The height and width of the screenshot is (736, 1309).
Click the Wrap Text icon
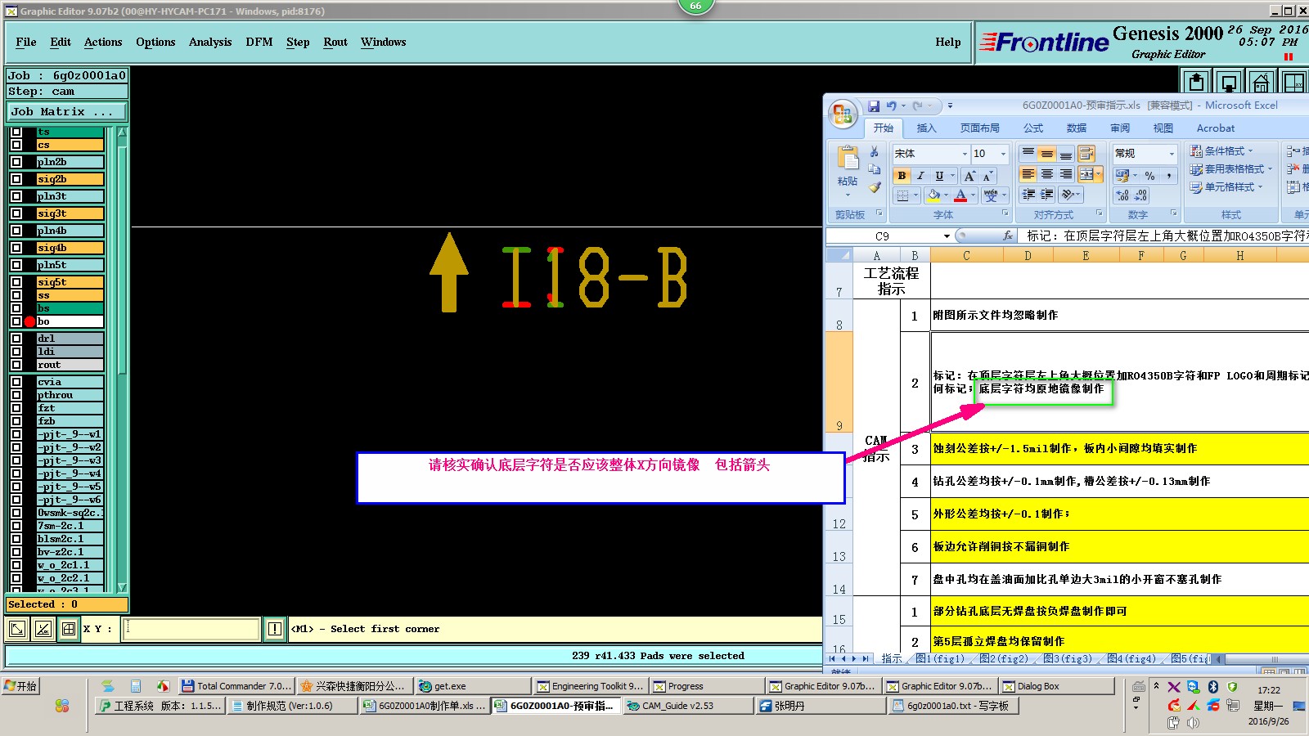[1086, 154]
